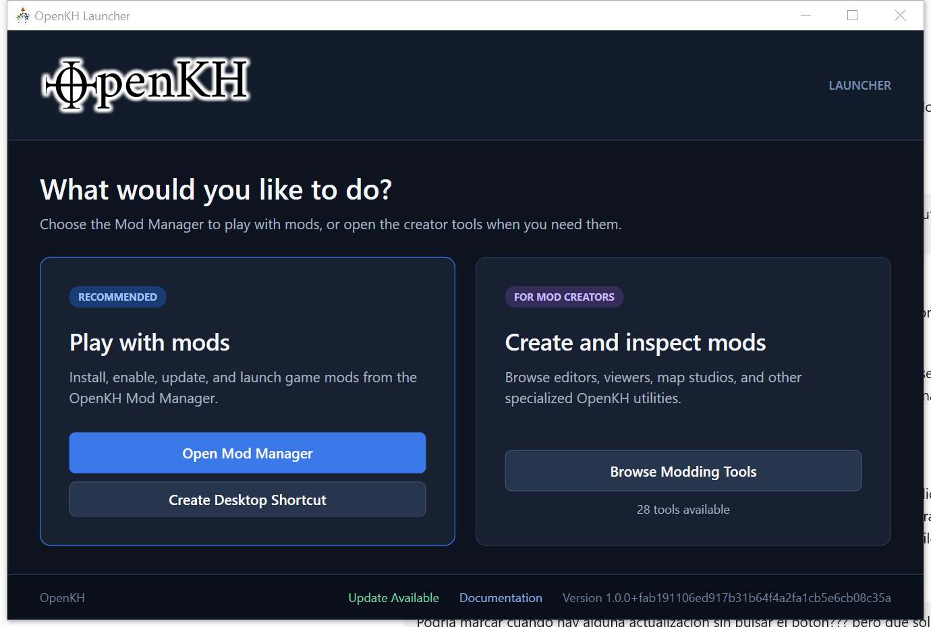This screenshot has width=931, height=627.
Task: Click the 'Browse editors, viewers' description text
Action: coord(653,388)
